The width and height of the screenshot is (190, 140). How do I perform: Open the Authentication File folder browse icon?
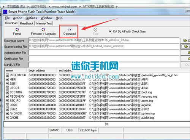(x=189, y=52)
